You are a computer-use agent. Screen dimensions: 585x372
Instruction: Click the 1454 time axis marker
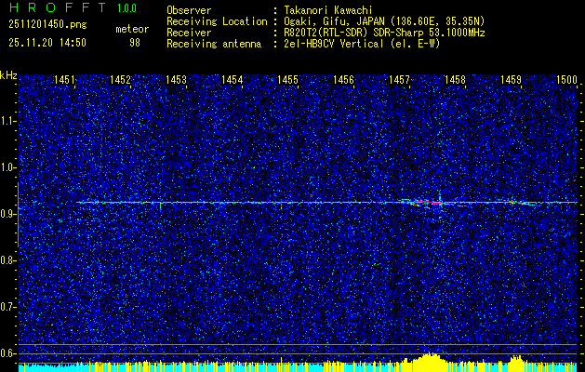click(x=233, y=80)
